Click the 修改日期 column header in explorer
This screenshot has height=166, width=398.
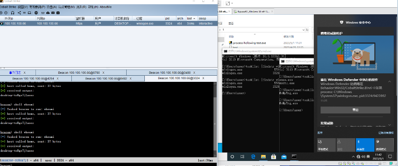tap(289, 37)
